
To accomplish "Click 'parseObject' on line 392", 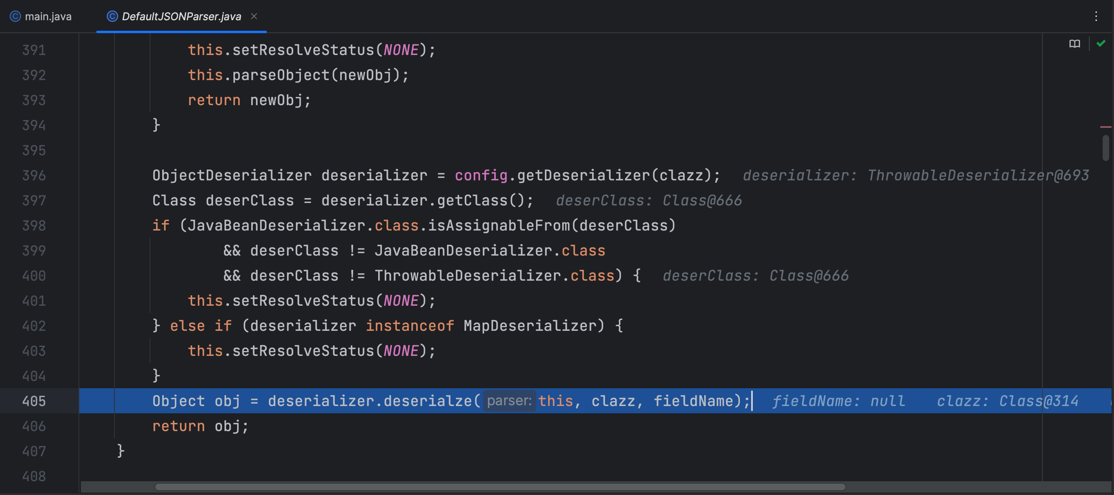I will coord(281,75).
